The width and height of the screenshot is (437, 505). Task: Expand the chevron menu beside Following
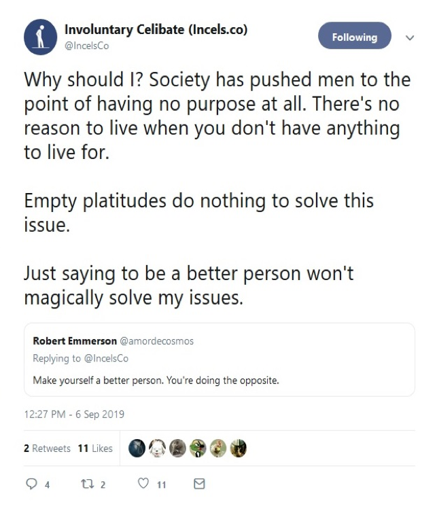pyautogui.click(x=409, y=37)
